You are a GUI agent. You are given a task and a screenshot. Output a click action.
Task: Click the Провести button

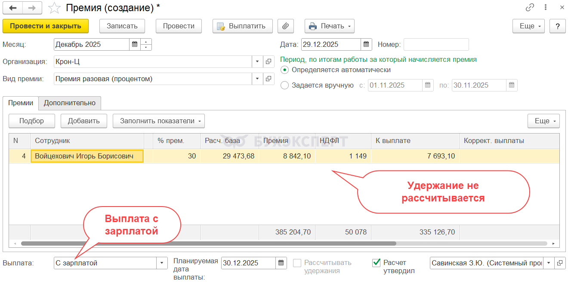179,26
